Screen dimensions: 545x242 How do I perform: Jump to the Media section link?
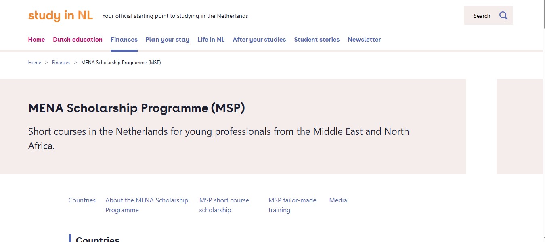coord(338,200)
